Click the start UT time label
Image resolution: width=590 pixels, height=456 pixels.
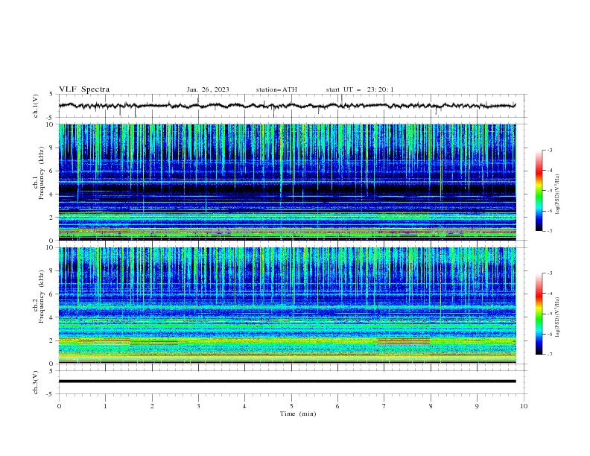360,89
